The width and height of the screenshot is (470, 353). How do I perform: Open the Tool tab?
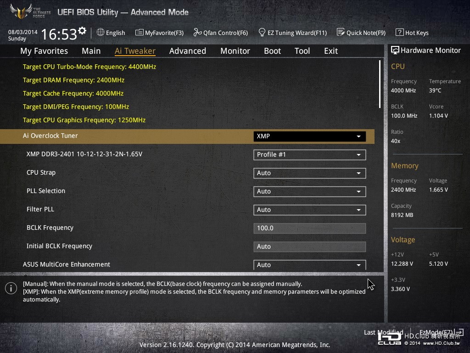pos(302,51)
